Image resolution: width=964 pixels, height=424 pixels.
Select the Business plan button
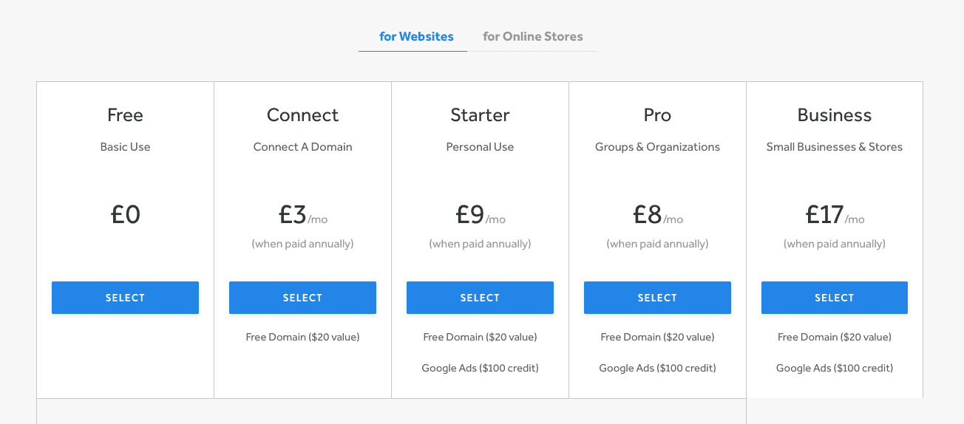point(835,298)
